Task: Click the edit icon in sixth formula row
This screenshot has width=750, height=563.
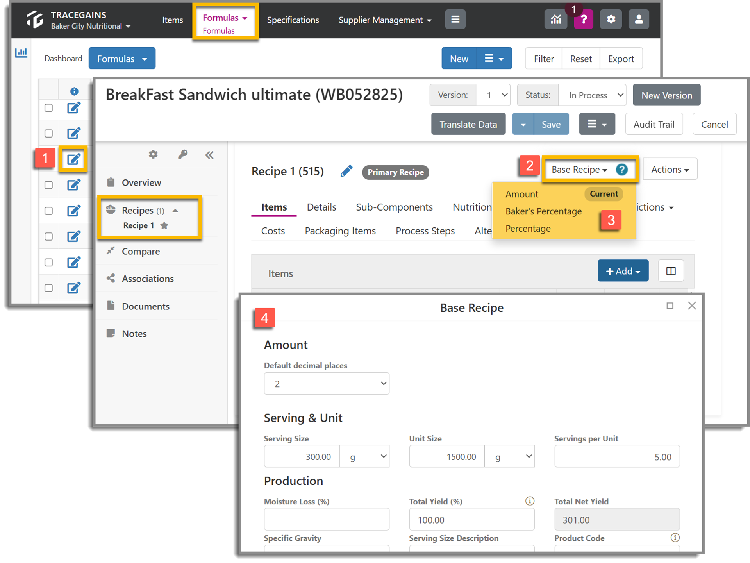Action: [74, 236]
